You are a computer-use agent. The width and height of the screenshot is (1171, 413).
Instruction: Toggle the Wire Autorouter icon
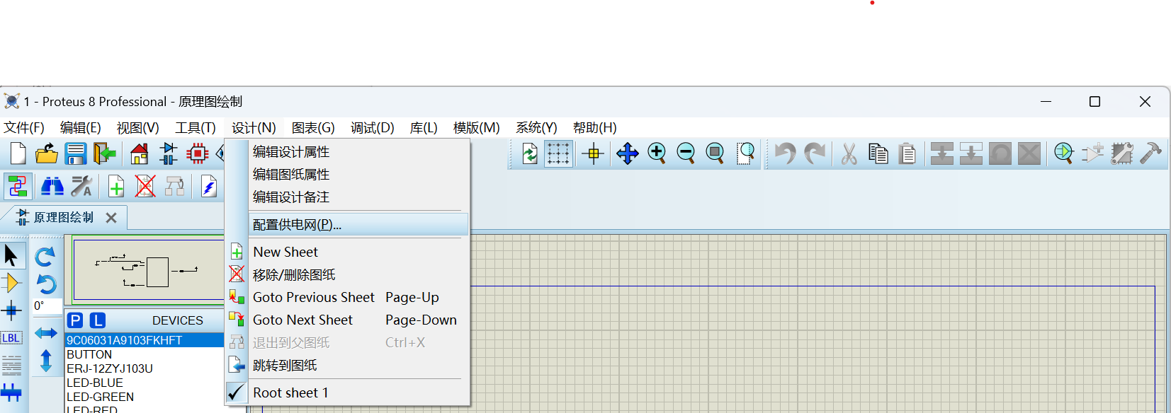(18, 187)
